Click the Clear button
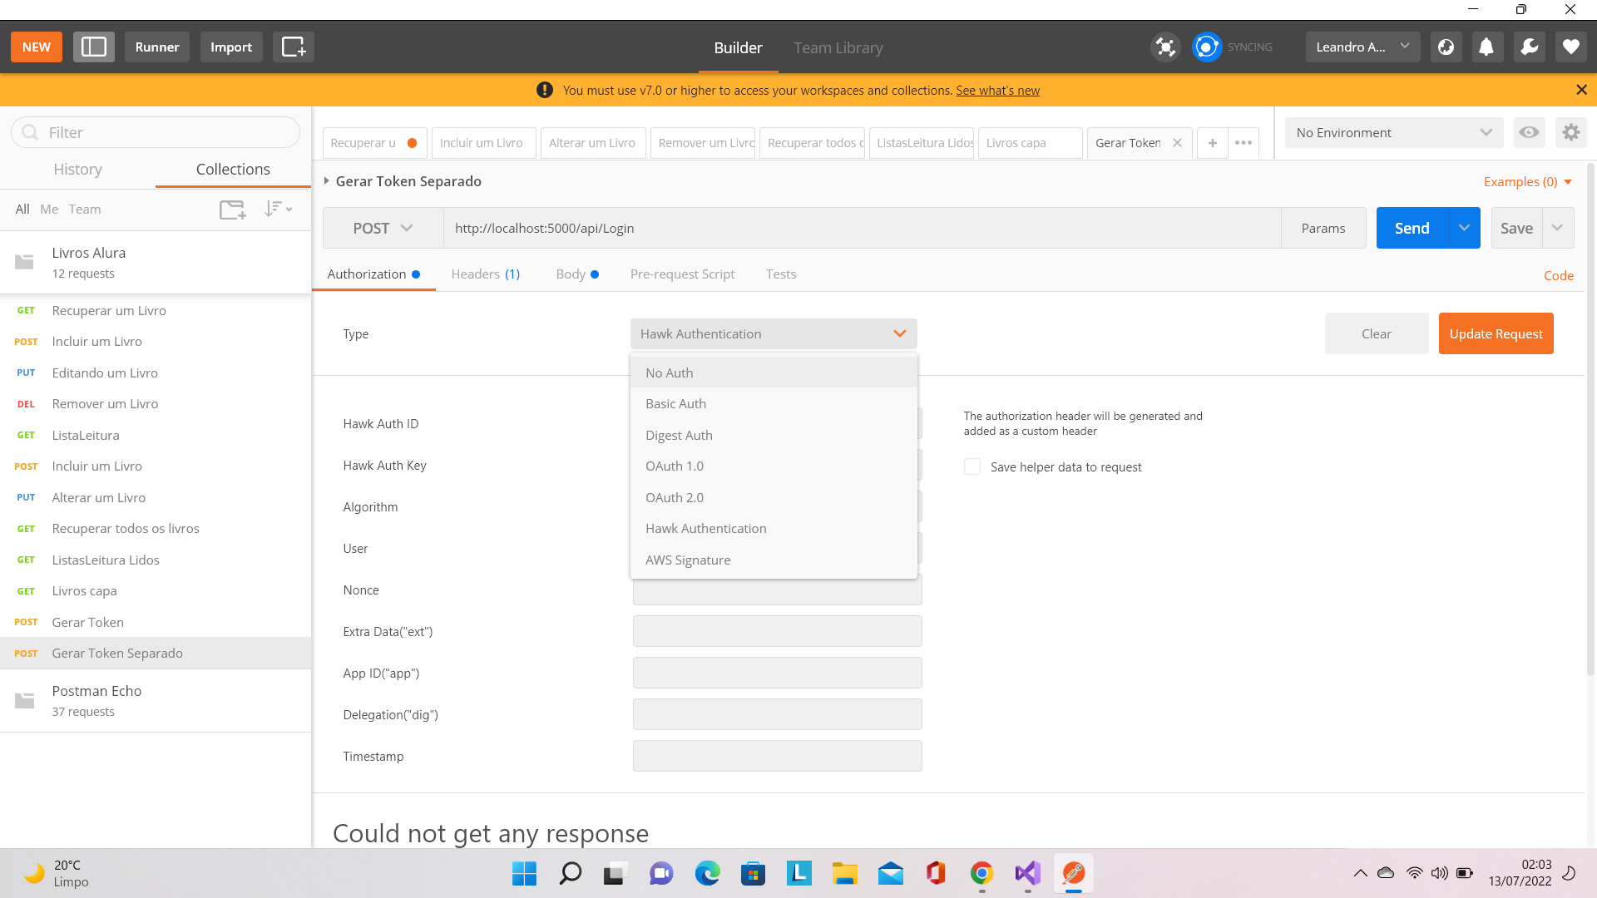 tap(1376, 333)
